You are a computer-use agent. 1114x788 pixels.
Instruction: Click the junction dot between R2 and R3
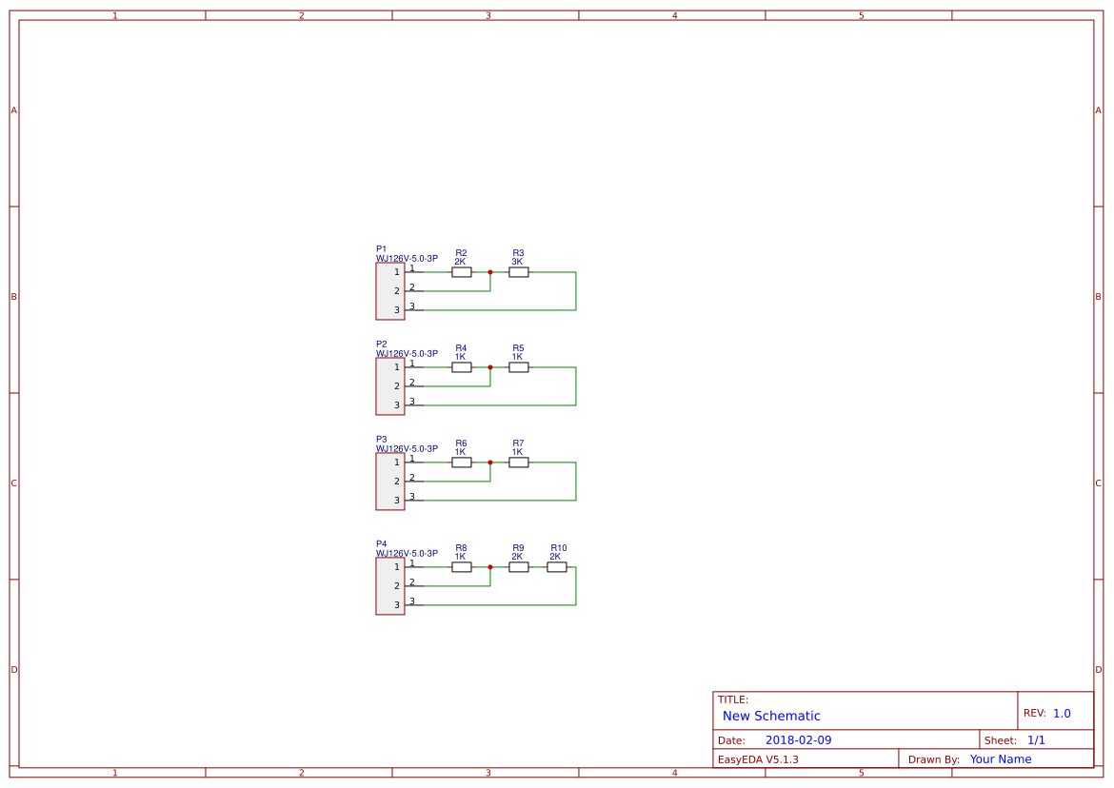[x=489, y=271]
